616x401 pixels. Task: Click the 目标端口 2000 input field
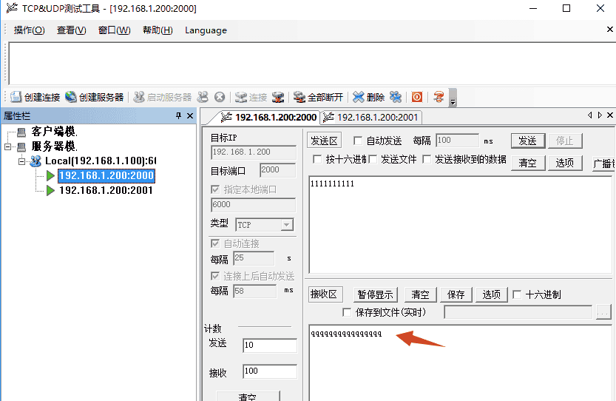pyautogui.click(x=277, y=170)
